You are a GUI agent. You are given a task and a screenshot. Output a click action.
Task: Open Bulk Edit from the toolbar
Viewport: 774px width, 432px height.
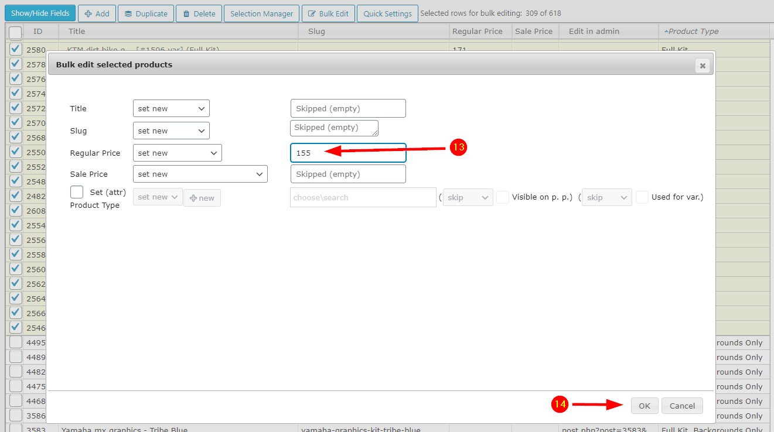328,13
